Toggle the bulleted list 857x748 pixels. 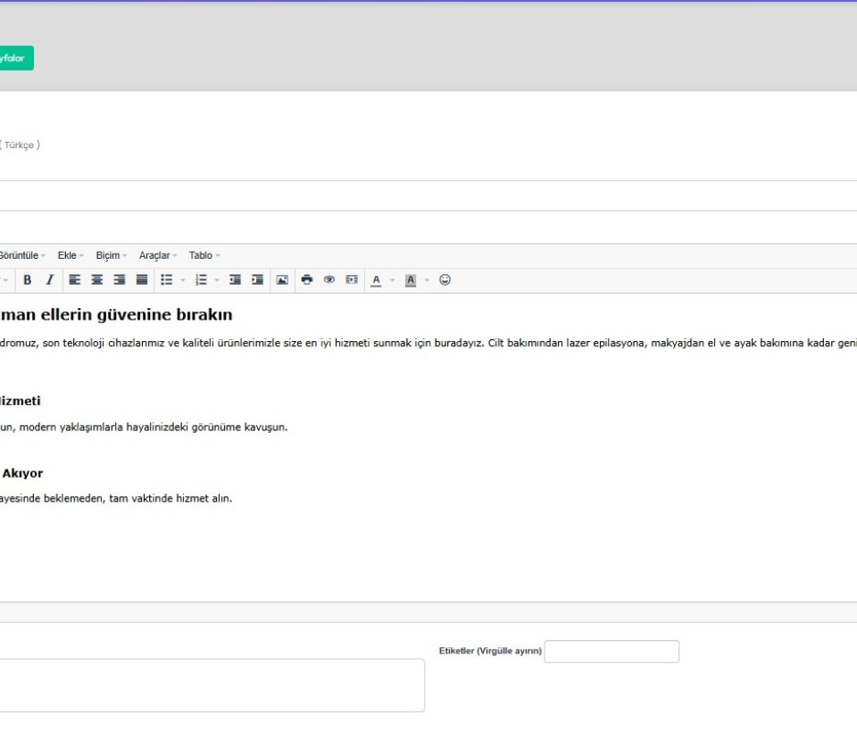pyautogui.click(x=167, y=280)
